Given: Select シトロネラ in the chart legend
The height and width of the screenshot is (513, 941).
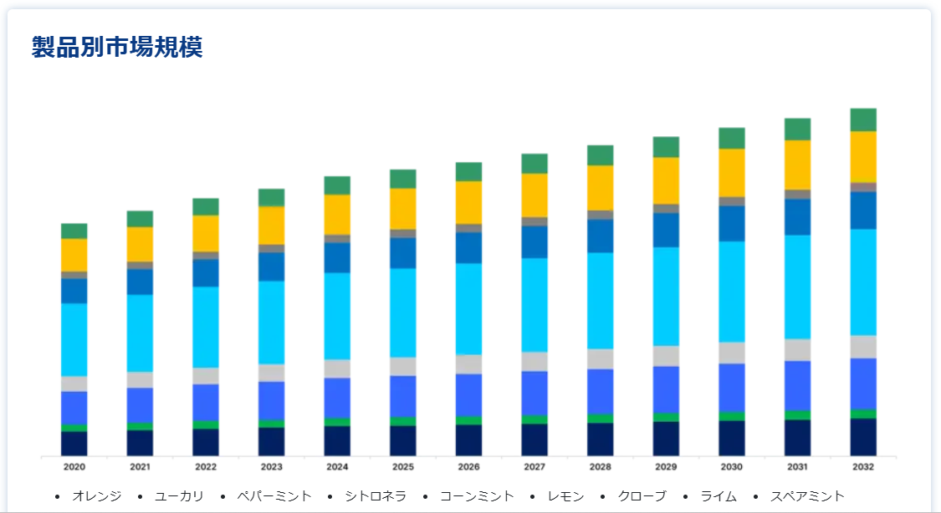Looking at the screenshot, I should coord(376,496).
